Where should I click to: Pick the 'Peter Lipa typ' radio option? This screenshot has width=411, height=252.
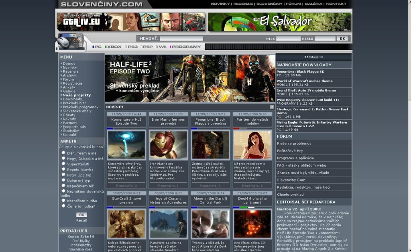[x=63, y=175]
